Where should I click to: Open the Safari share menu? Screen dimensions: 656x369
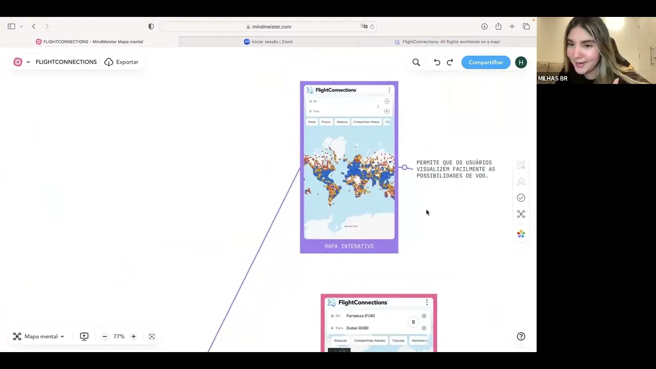coord(498,27)
